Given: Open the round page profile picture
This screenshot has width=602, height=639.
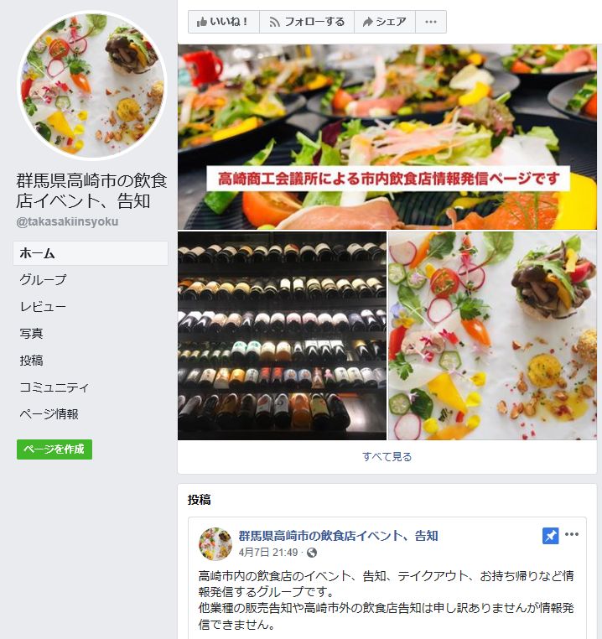Looking at the screenshot, I should click(91, 86).
